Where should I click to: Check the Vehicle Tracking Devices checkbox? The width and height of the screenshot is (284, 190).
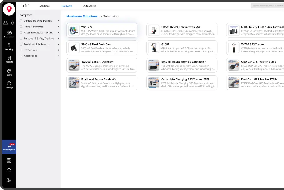[21, 21]
